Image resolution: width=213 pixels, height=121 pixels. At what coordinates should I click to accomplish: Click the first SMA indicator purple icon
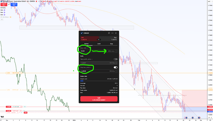click(5, 10)
